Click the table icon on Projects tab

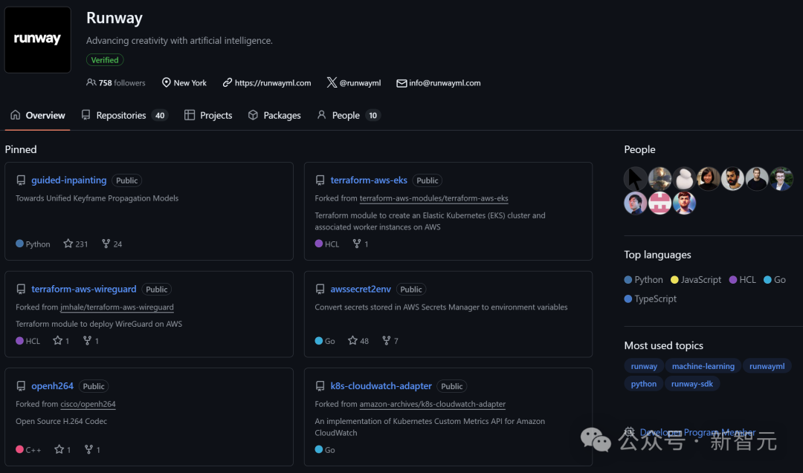click(x=190, y=114)
